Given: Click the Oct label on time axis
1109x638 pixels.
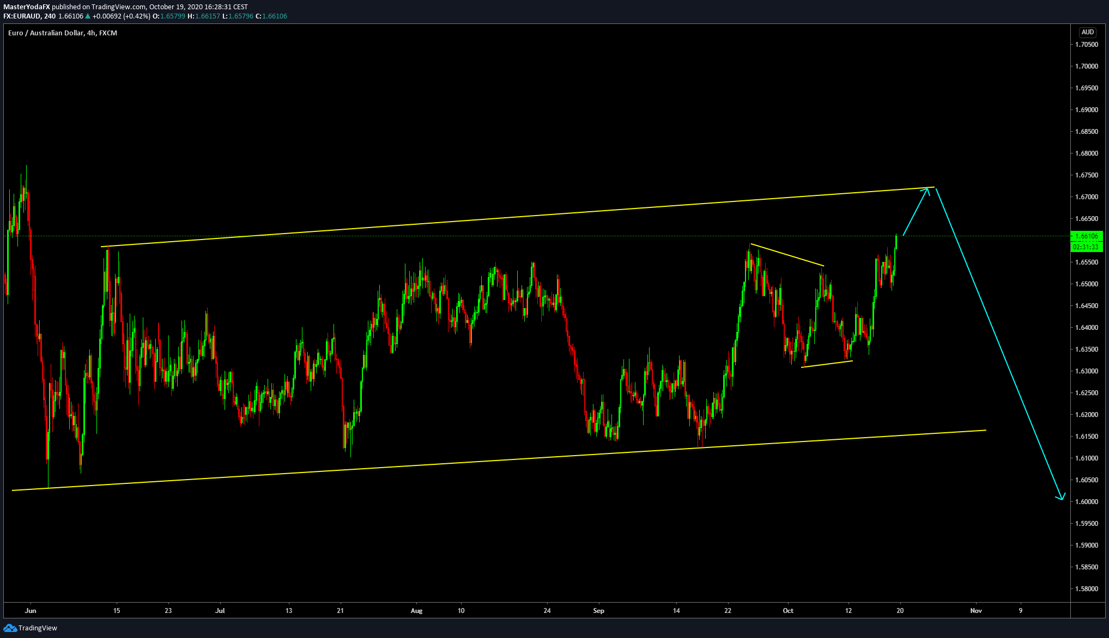Looking at the screenshot, I should [x=788, y=611].
